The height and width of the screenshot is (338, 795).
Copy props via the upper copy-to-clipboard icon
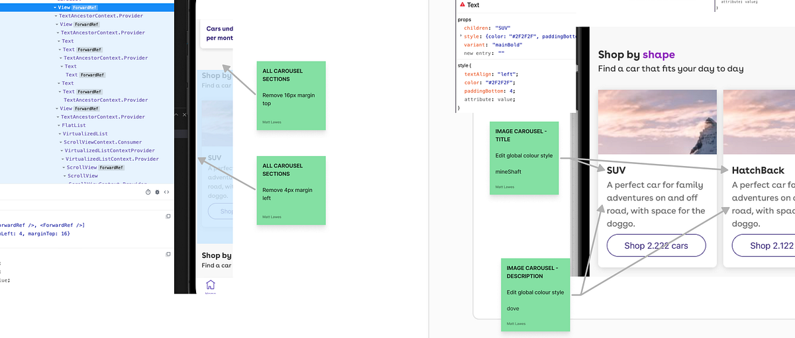[x=168, y=216]
